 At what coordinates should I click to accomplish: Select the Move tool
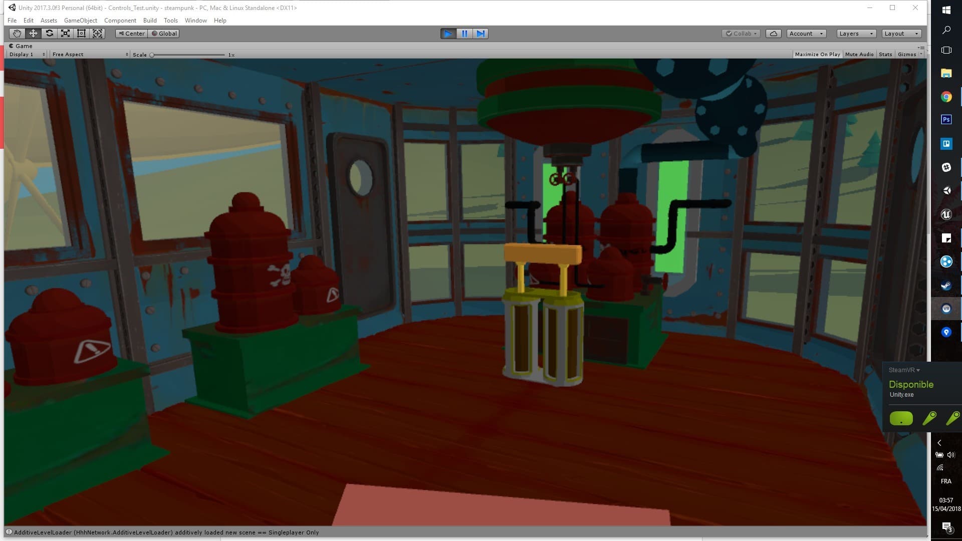33,34
